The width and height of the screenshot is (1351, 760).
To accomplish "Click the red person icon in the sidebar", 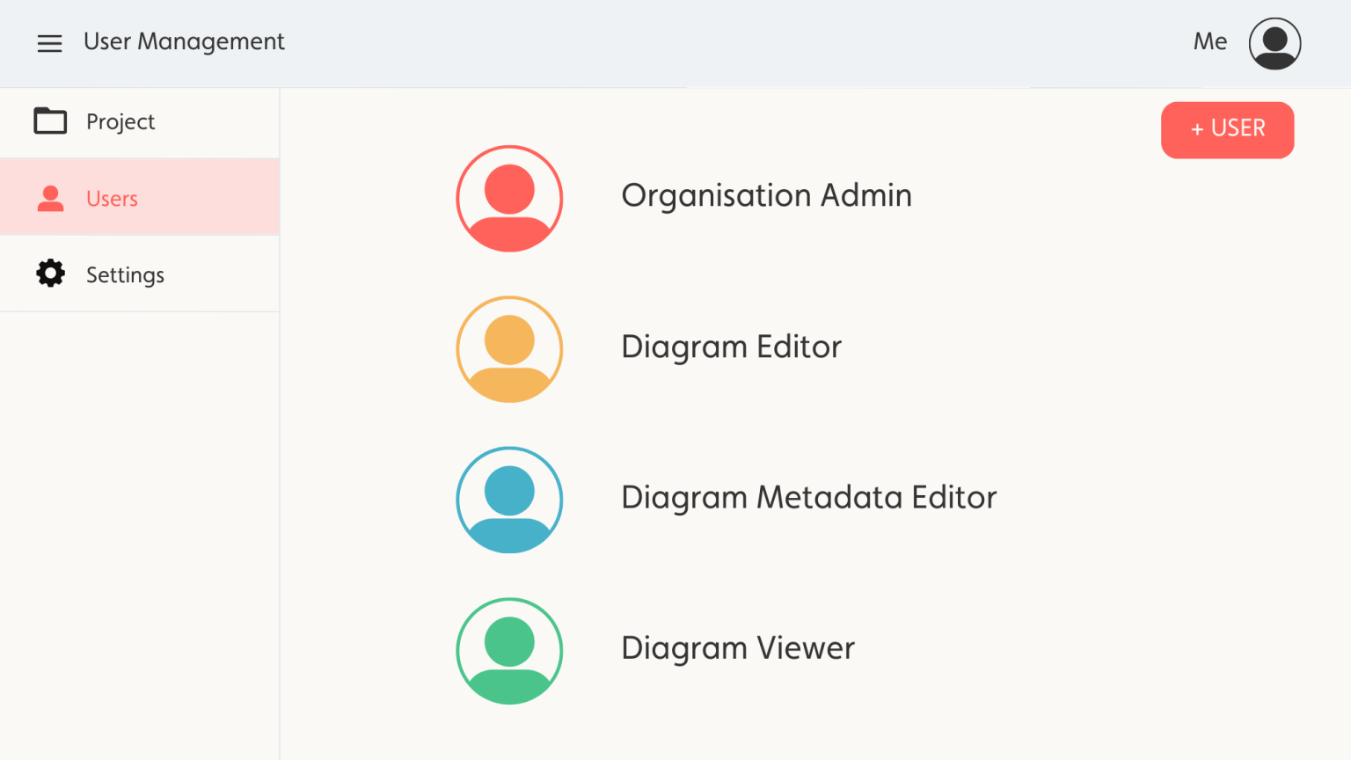I will click(x=51, y=199).
